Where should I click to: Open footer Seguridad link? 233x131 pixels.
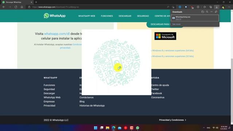[49, 89]
